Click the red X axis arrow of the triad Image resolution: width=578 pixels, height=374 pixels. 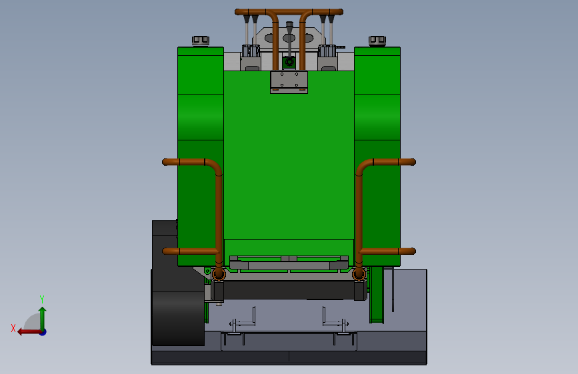pyautogui.click(x=29, y=332)
